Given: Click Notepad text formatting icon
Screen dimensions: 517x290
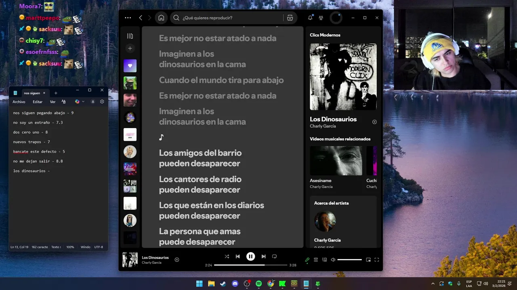Looking at the screenshot, I should coord(64,102).
